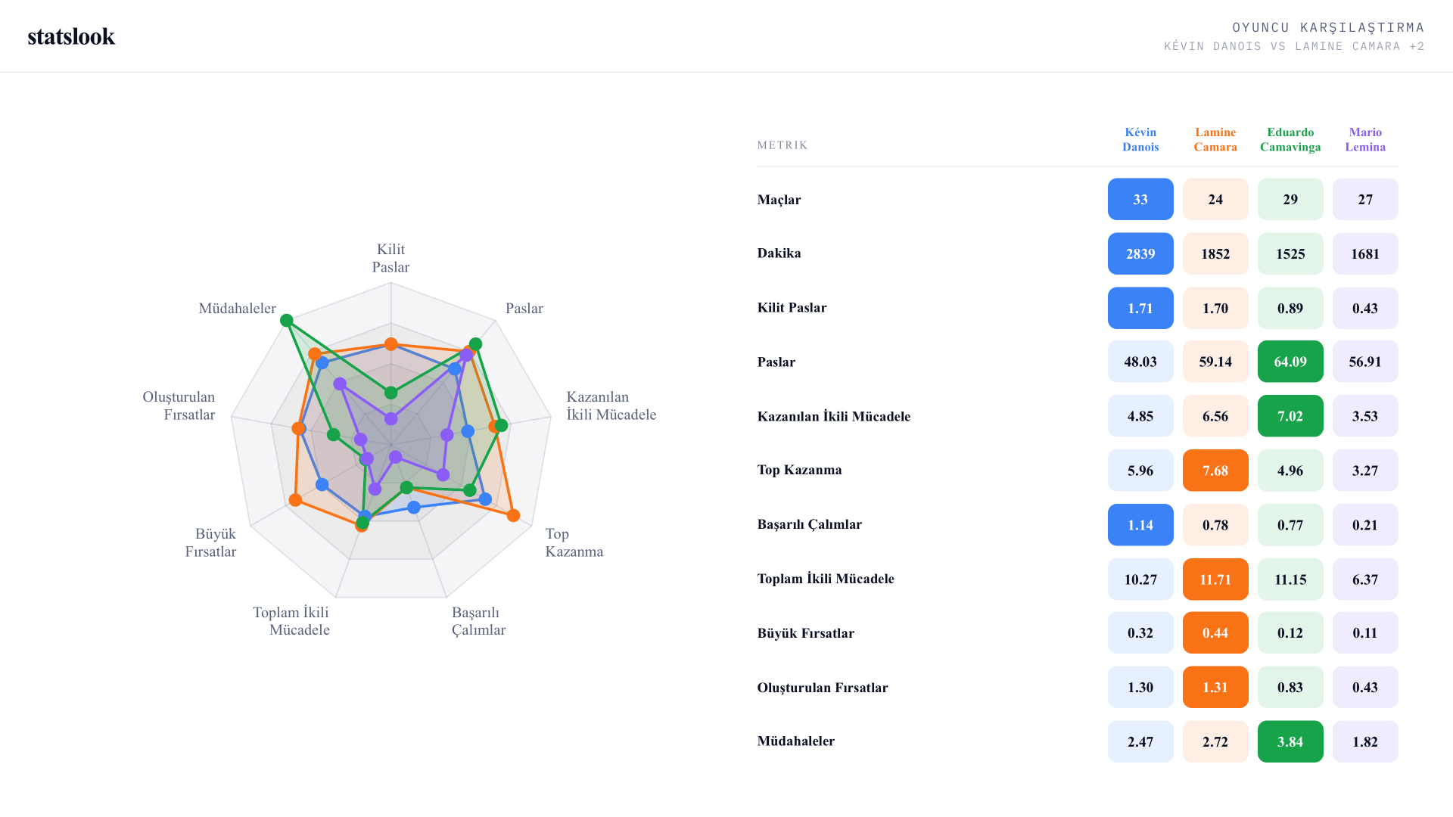Click the orange Top Kazanma radar point

pyautogui.click(x=513, y=515)
